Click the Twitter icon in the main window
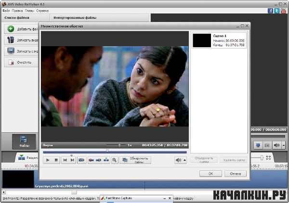The width and height of the screenshot is (289, 203). (x=277, y=11)
